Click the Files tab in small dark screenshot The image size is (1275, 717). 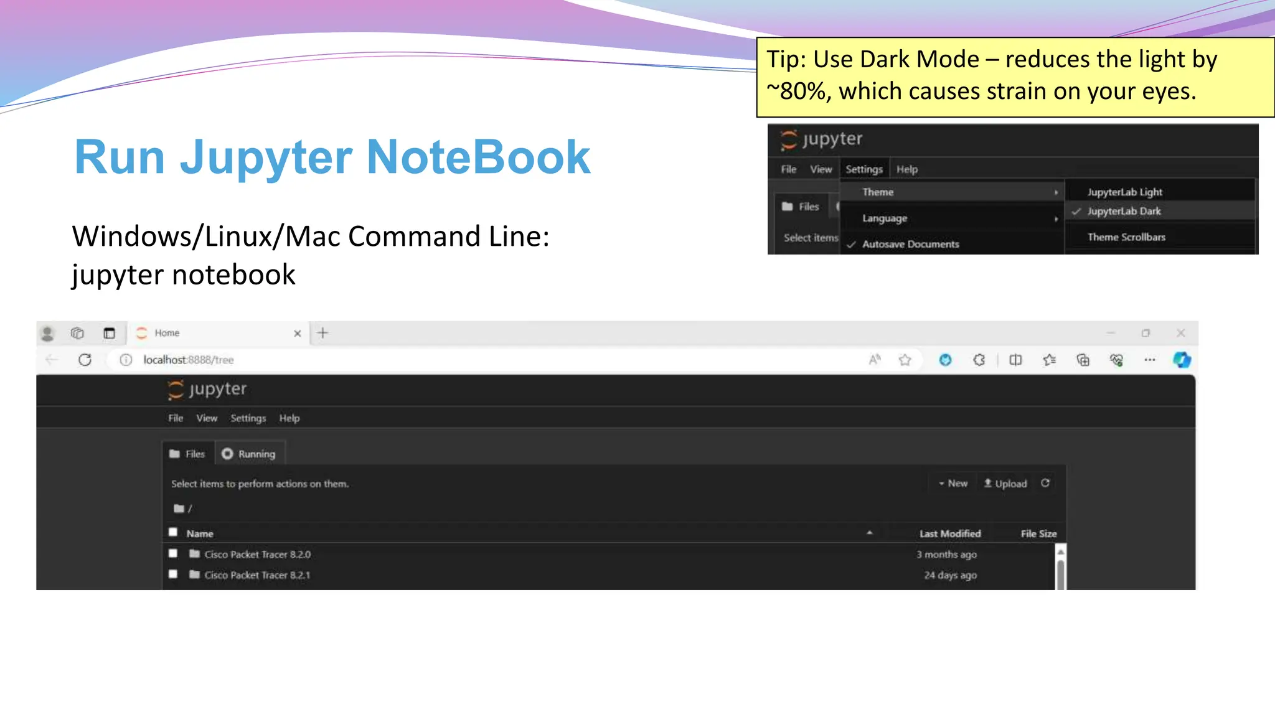click(801, 207)
